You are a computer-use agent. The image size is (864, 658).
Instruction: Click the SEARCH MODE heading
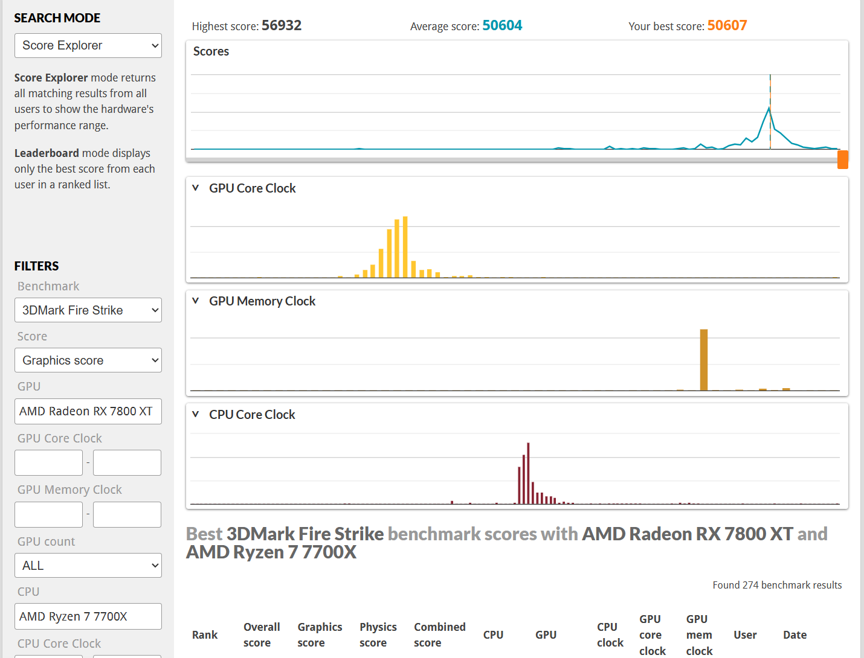coord(57,18)
